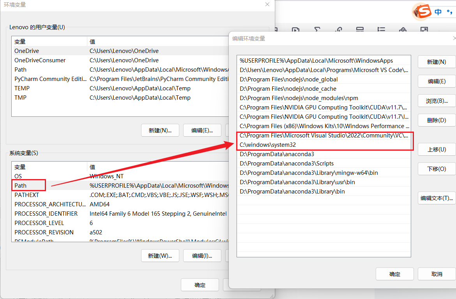Select the OneDriveConsumer user variable
The height and width of the screenshot is (299, 456).
click(x=121, y=60)
